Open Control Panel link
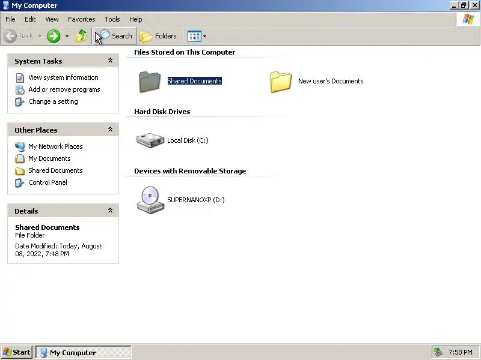The width and height of the screenshot is (481, 360). click(x=47, y=182)
